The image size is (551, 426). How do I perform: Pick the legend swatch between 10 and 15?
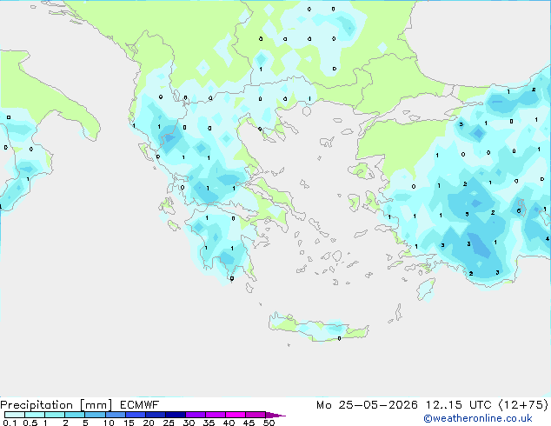coord(115,415)
